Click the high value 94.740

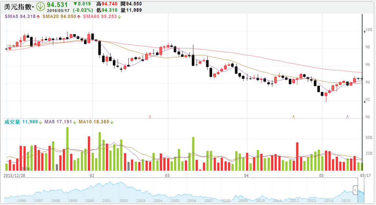[x=109, y=4]
